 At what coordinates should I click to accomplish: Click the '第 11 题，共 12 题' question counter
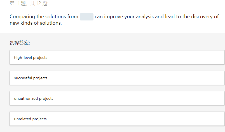pyautogui.click(x=29, y=3)
